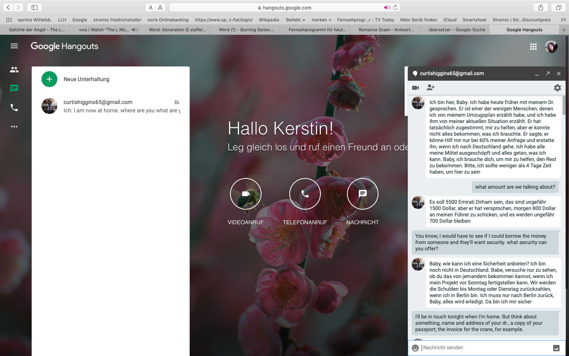The width and height of the screenshot is (569, 356).
Task: Open Wikipedia bookmark
Action: (x=269, y=20)
